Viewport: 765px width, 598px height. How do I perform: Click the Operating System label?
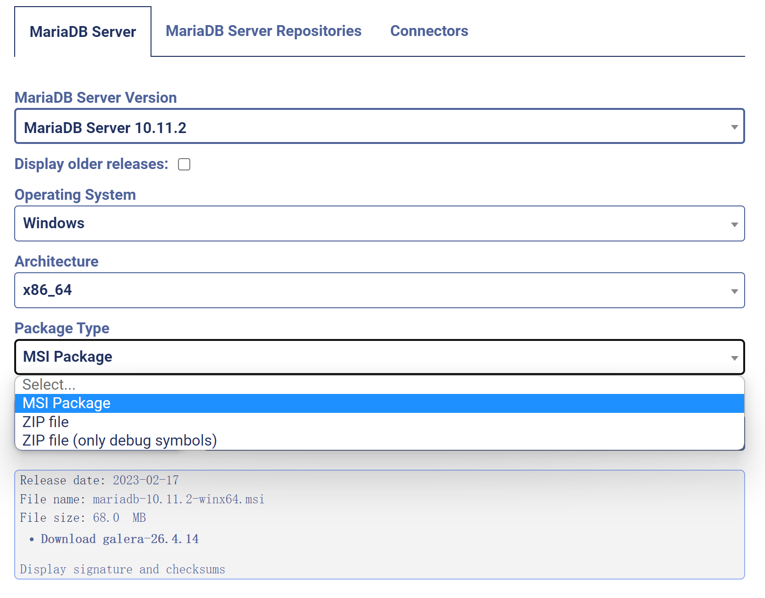point(75,195)
